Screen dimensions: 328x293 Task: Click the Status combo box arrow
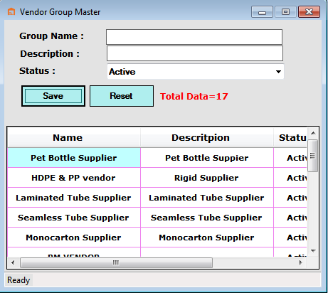coord(278,72)
